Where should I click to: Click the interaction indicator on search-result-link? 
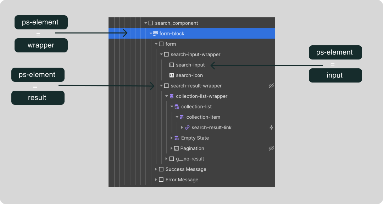pyautogui.click(x=271, y=127)
